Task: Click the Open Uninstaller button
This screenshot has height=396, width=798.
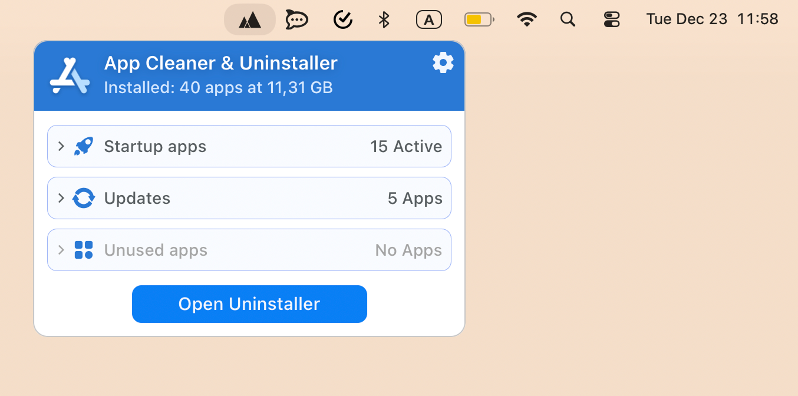Action: pyautogui.click(x=249, y=303)
